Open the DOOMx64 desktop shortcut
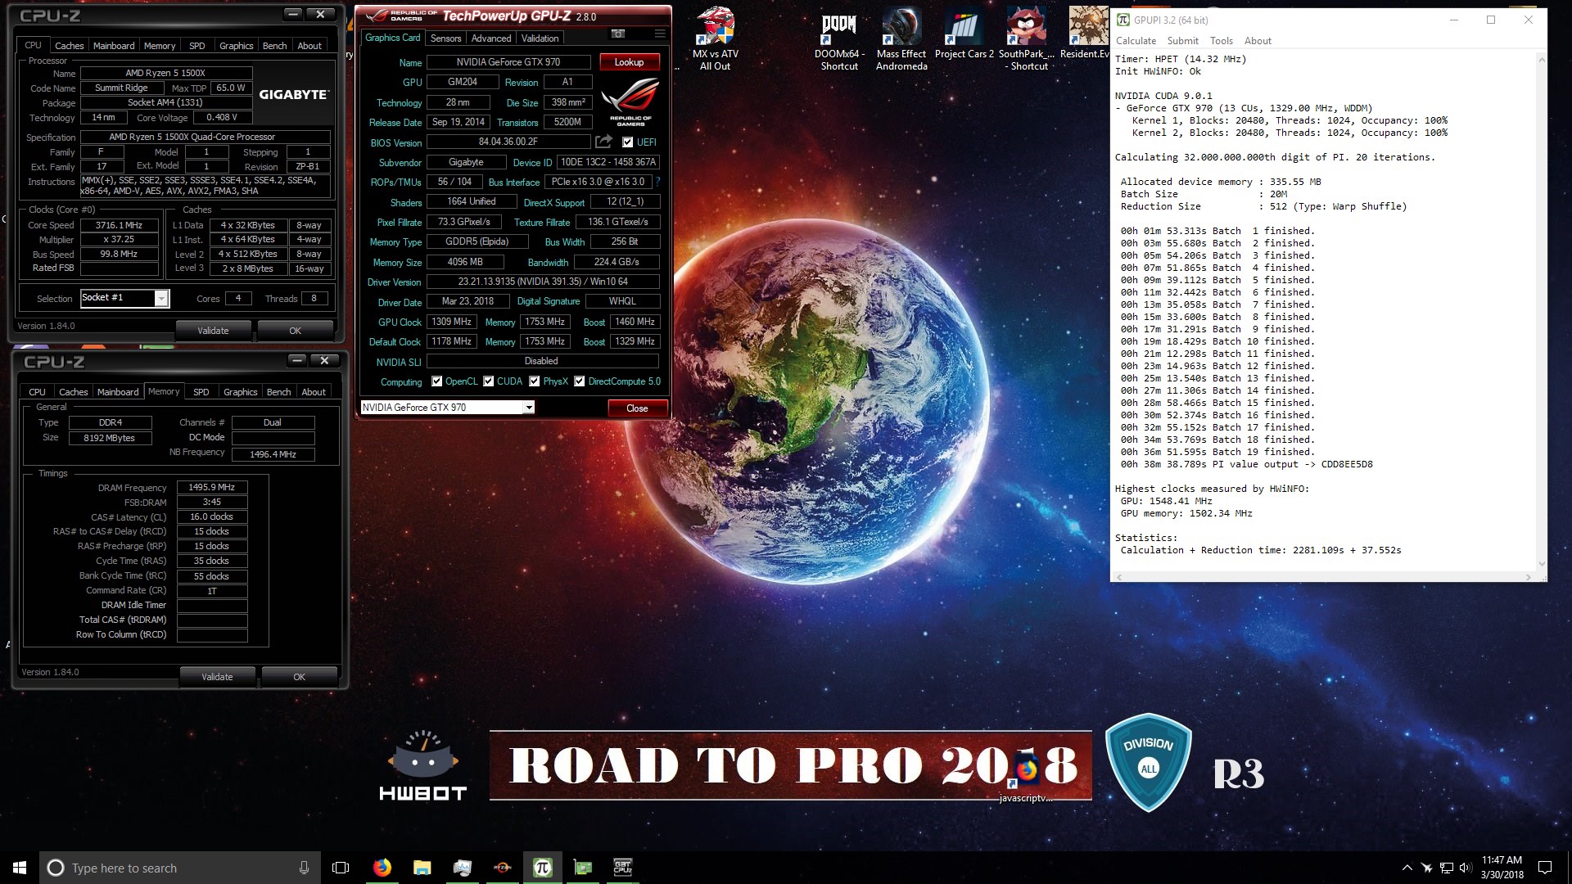The image size is (1572, 884). pos(839,39)
